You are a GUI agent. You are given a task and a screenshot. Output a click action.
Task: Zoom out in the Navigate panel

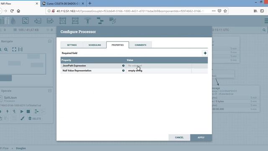click(x=6, y=49)
